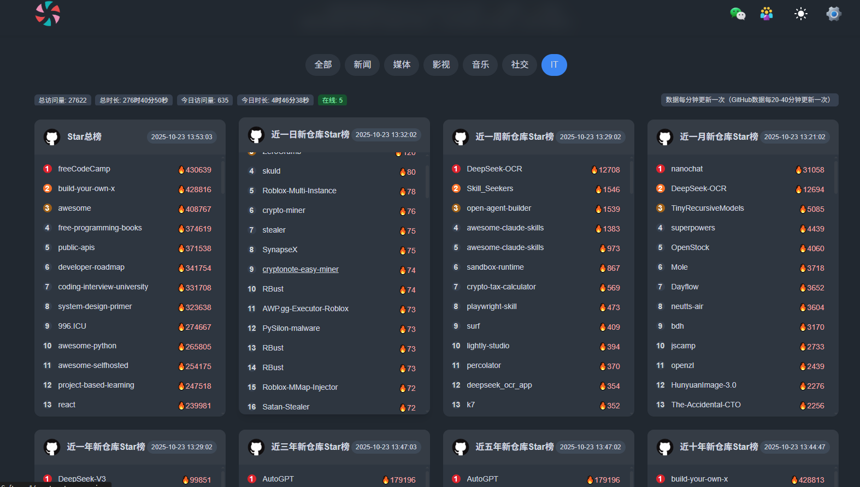860x487 pixels.
Task: Open the nanochat repository entry
Action: tap(687, 169)
